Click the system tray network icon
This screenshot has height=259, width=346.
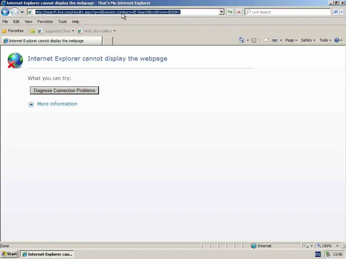point(328,254)
